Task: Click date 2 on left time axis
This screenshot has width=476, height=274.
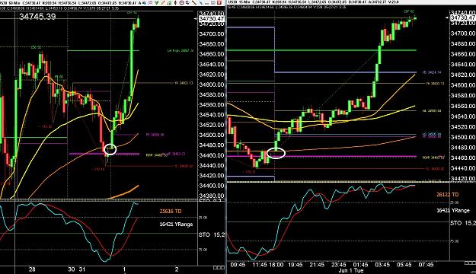Action: [x=177, y=269]
